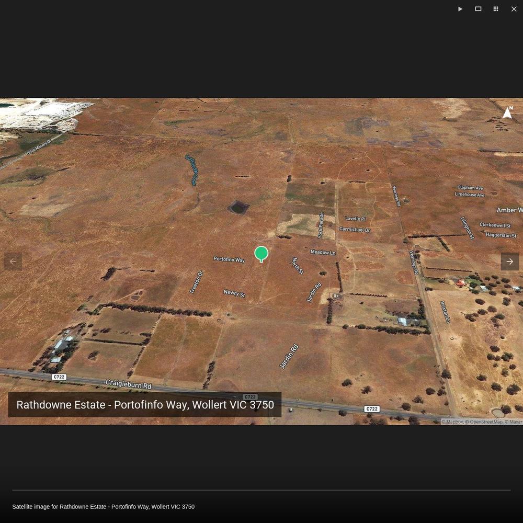Click the north compass arrow on map

click(508, 112)
